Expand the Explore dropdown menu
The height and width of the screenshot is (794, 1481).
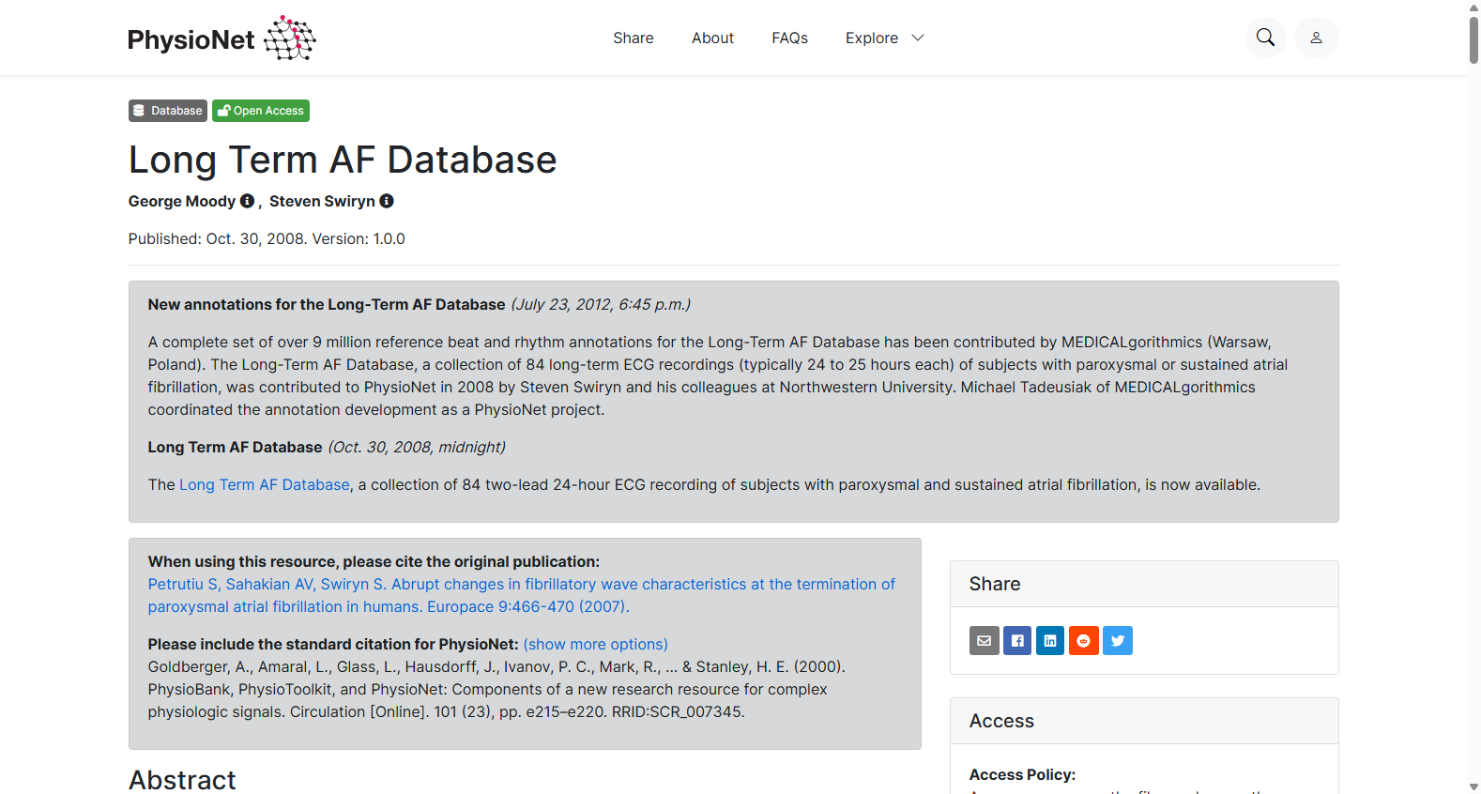885,38
